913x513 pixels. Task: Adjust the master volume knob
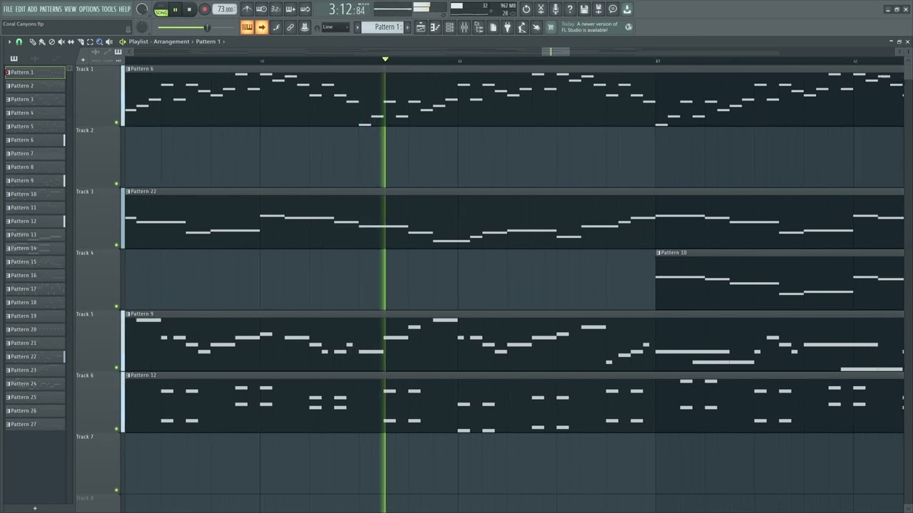(x=142, y=9)
